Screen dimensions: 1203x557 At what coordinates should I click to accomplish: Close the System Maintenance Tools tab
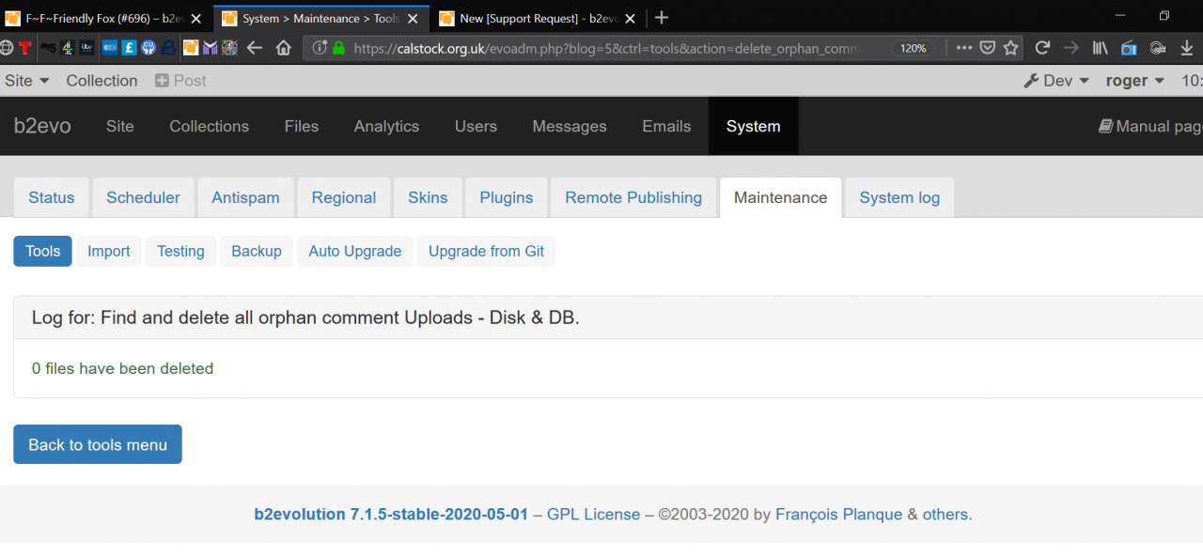pos(412,18)
